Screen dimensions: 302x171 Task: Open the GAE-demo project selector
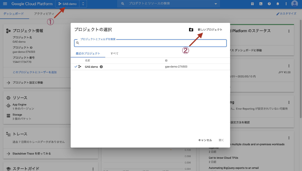coord(67,4)
